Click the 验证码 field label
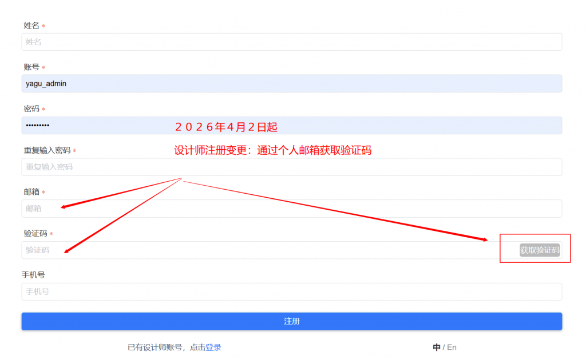The image size is (586, 360). click(x=35, y=234)
